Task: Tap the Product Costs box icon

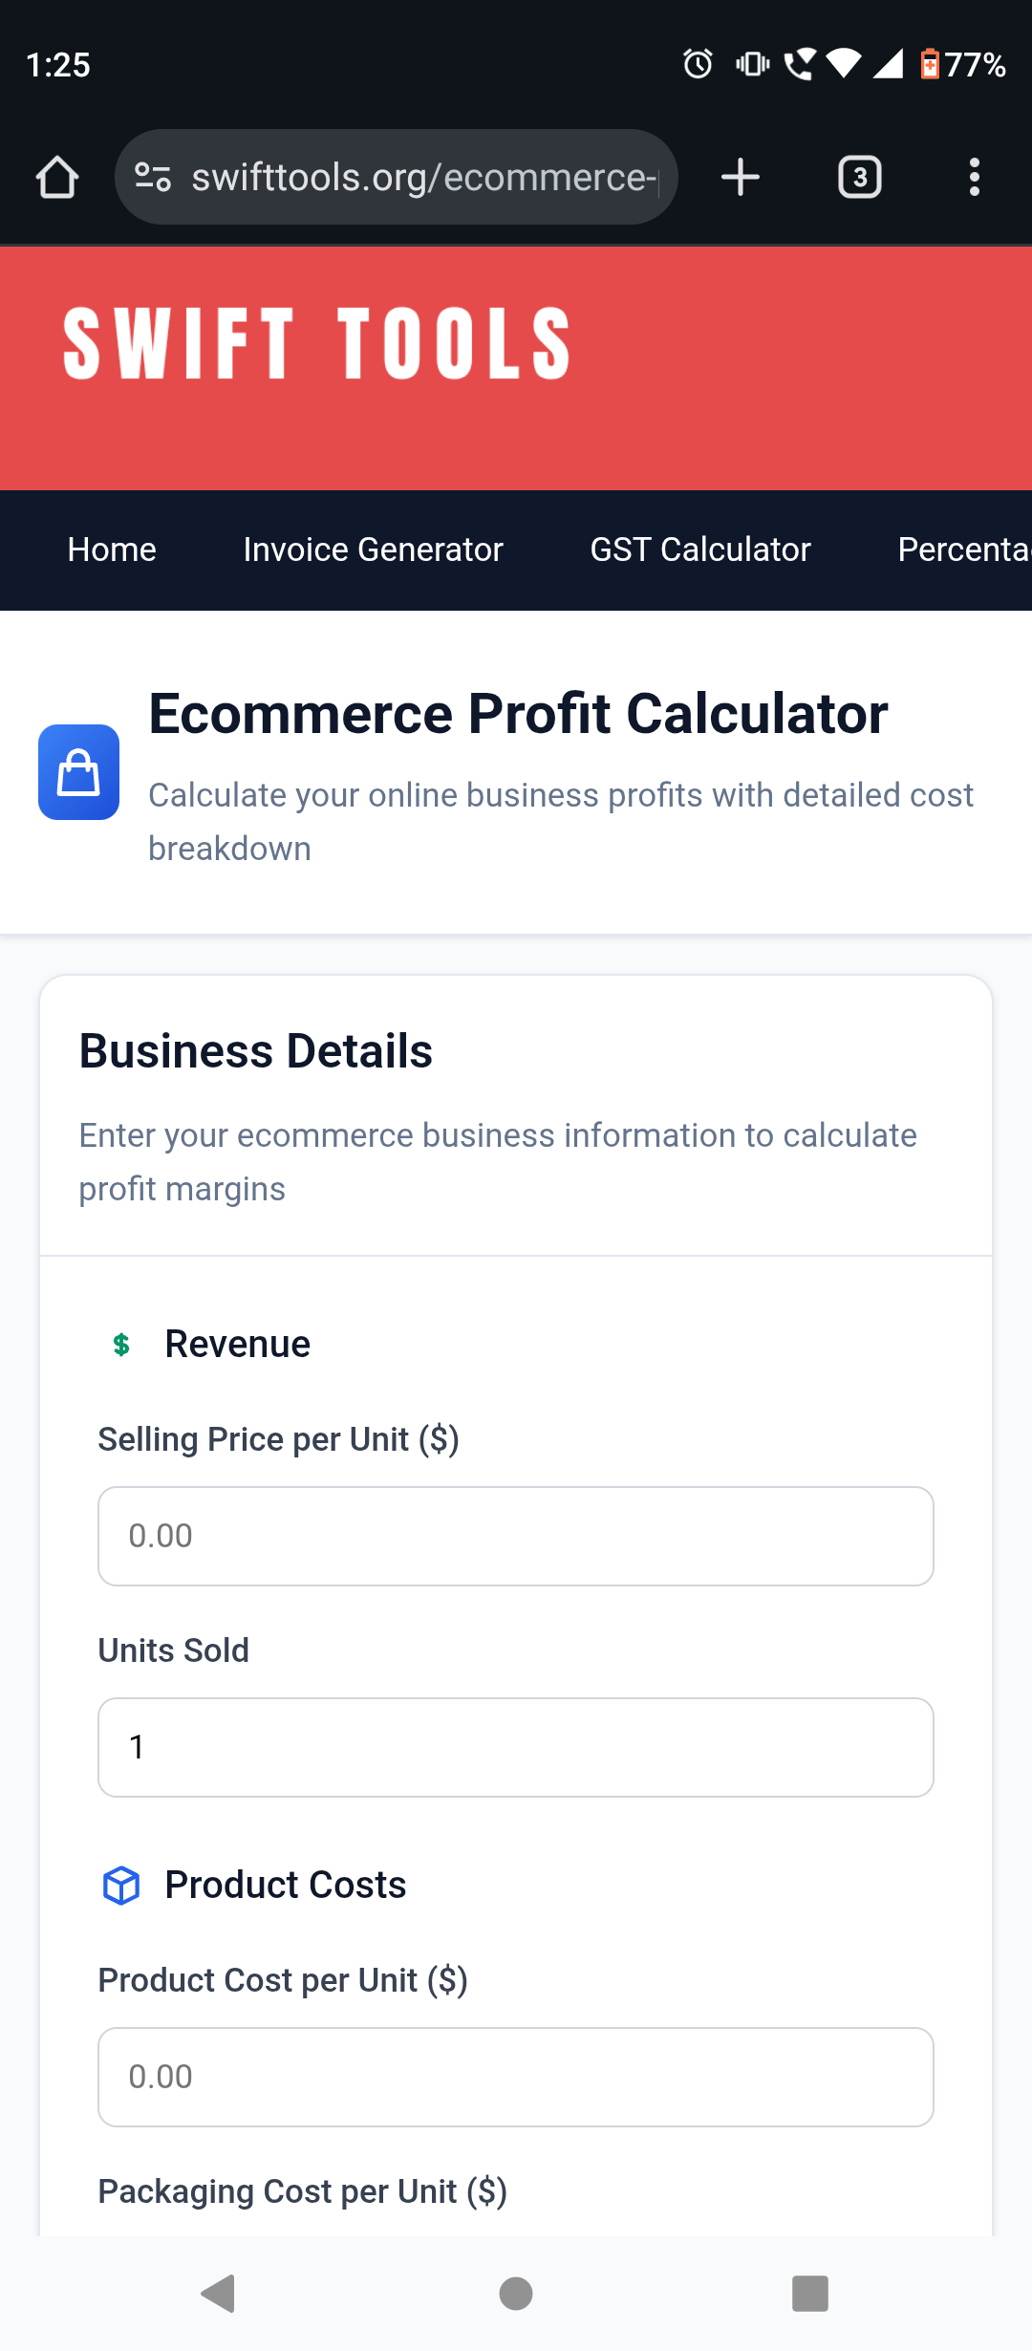Action: (121, 1886)
